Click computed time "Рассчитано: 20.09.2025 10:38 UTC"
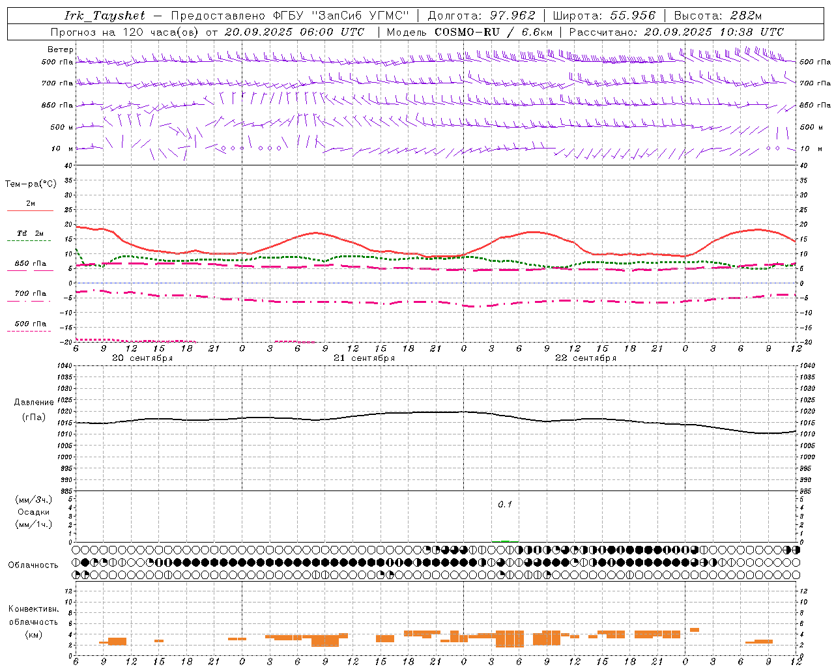 (x=676, y=32)
